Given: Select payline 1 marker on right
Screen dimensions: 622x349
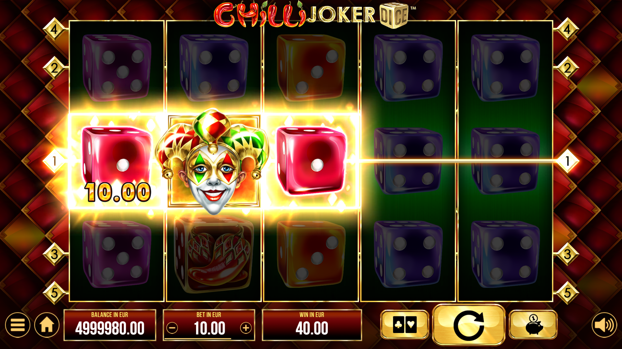Looking at the screenshot, I should [567, 161].
